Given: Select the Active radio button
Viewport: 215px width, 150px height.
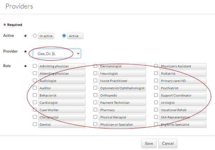Looking at the screenshot, I should point(64,36).
